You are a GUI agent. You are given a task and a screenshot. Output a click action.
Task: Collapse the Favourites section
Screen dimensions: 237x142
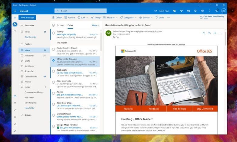(x=22, y=25)
